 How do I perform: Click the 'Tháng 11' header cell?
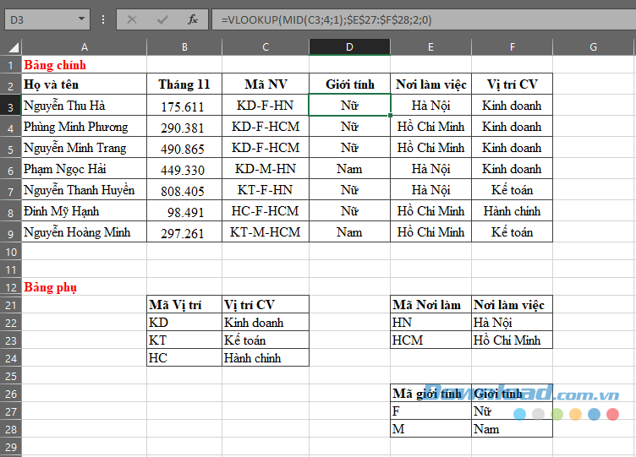[184, 84]
